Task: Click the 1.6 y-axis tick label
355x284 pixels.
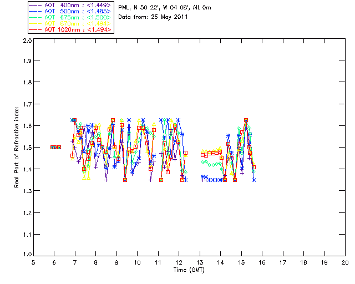Action: click(x=27, y=126)
